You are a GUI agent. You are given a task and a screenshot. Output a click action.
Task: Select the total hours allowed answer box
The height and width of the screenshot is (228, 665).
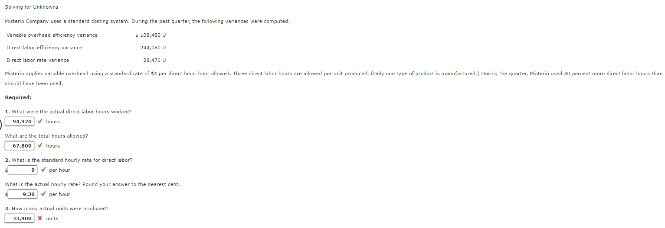pos(20,146)
